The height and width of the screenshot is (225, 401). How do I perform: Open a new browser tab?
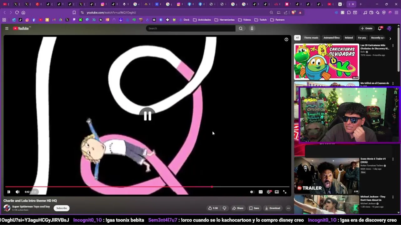point(361,4)
